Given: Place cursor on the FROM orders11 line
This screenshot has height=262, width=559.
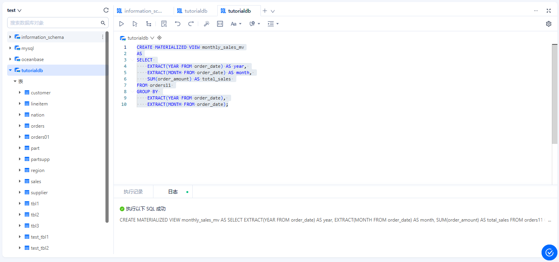Looking at the screenshot, I should [154, 85].
